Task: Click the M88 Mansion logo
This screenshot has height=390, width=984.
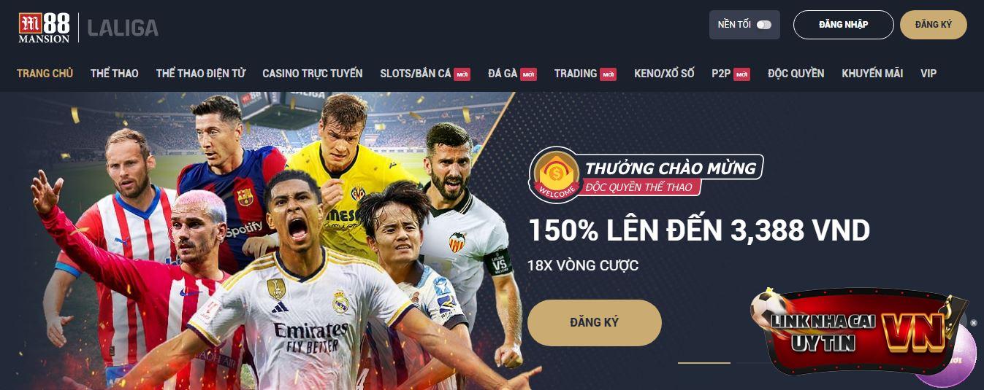Action: (44, 28)
